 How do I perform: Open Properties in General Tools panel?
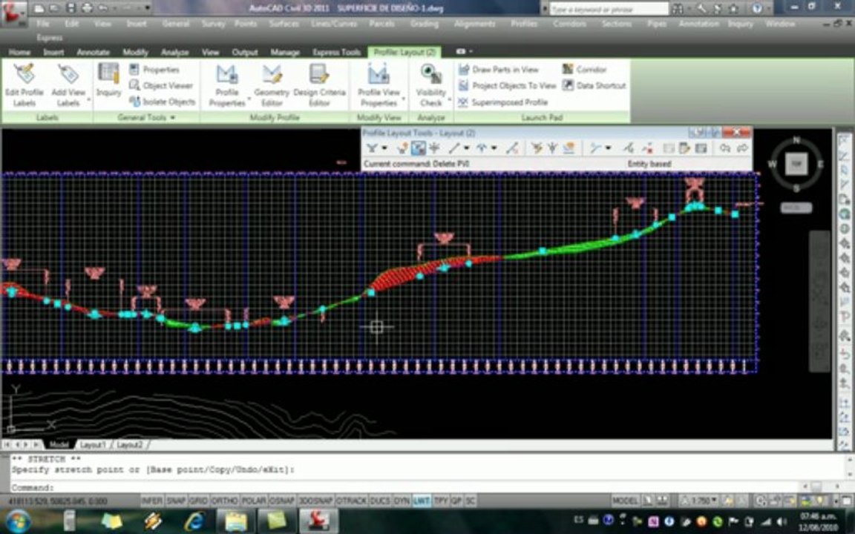click(155, 70)
